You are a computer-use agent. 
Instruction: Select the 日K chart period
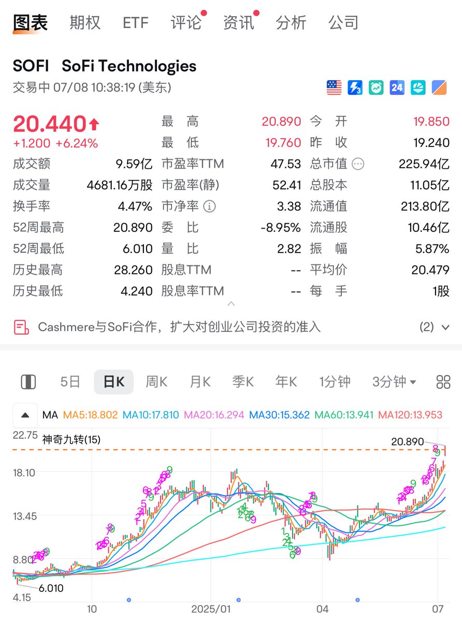[x=113, y=382]
